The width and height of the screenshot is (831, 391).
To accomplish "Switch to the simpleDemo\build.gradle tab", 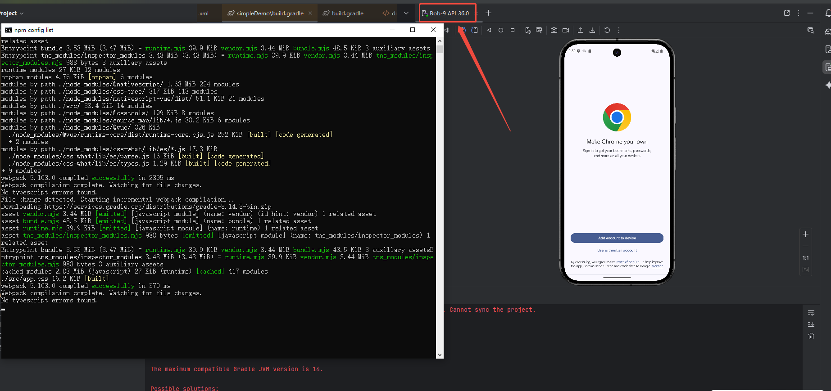I will coord(270,13).
